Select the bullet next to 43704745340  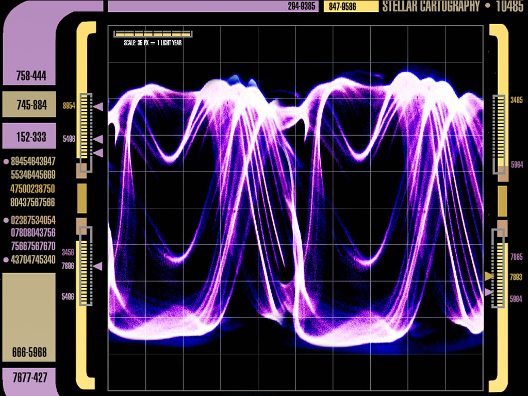tap(6, 260)
